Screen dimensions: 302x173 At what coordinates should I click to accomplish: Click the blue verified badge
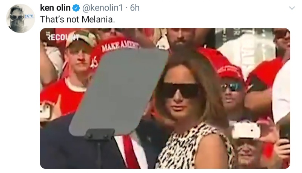[76, 8]
